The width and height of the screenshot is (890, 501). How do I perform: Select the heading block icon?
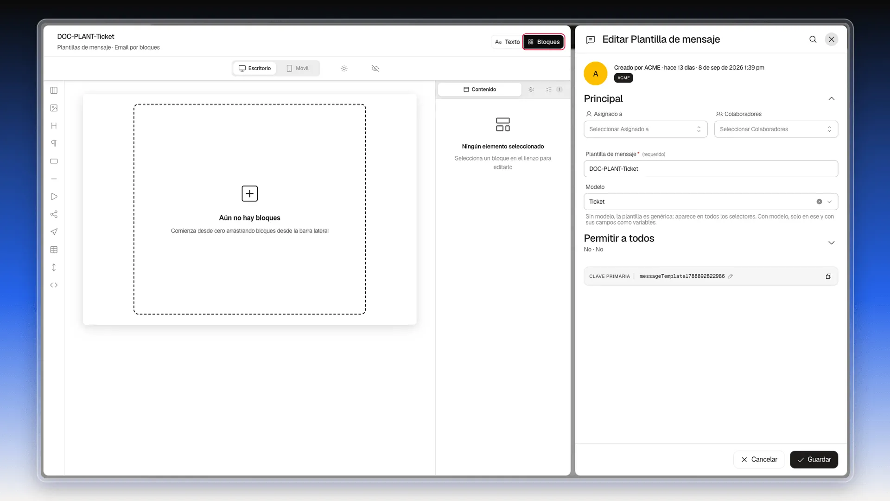point(54,126)
